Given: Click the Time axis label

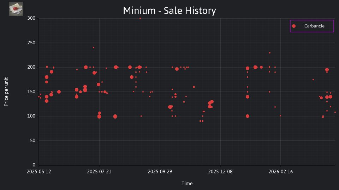Looking at the screenshot, I should (x=187, y=183).
